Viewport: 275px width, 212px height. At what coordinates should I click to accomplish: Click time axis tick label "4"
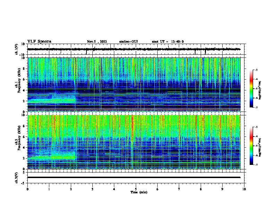tap(114, 189)
